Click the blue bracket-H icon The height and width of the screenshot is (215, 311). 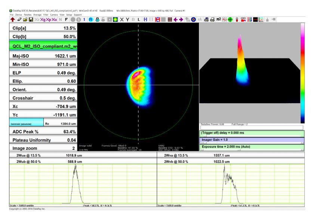point(145,19)
